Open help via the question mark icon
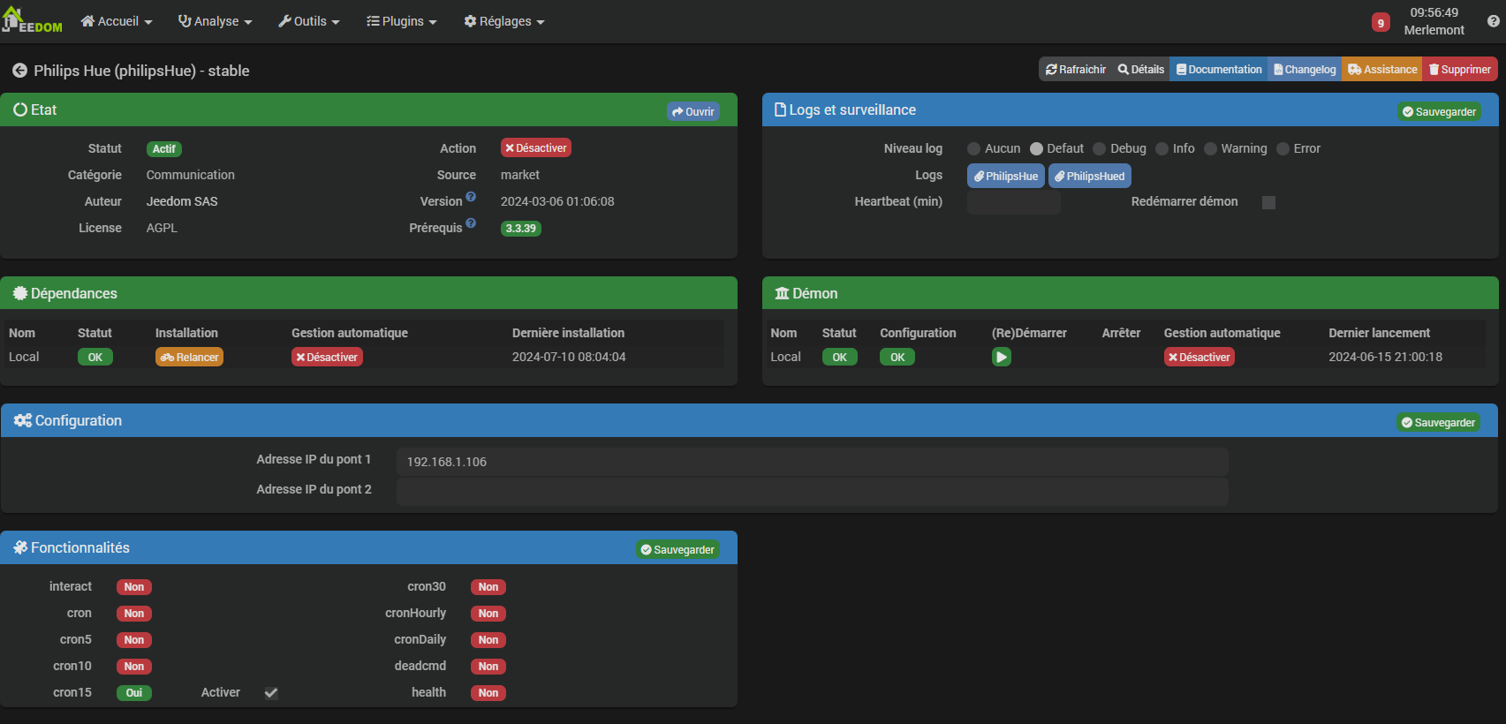 1493,21
